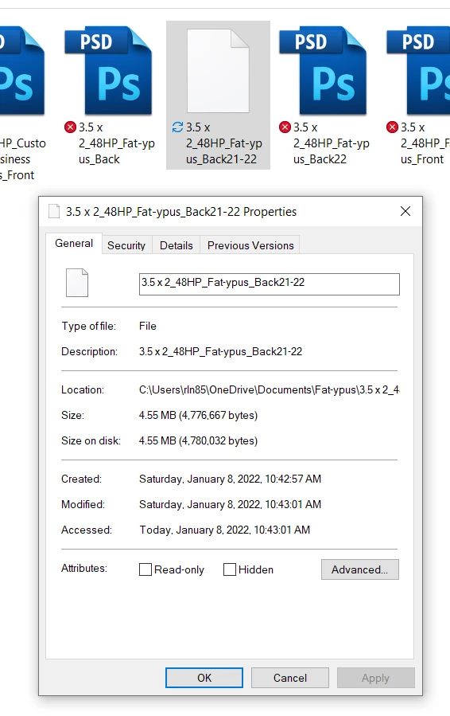Click the Cancel button

coord(290,678)
